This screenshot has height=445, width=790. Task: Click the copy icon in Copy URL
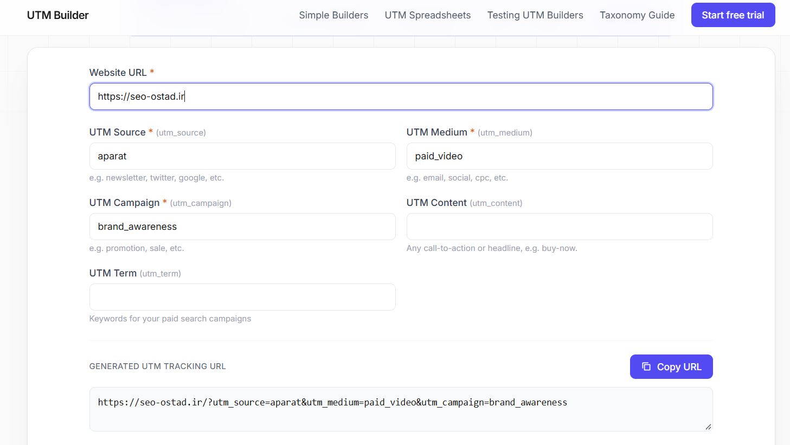pos(646,367)
